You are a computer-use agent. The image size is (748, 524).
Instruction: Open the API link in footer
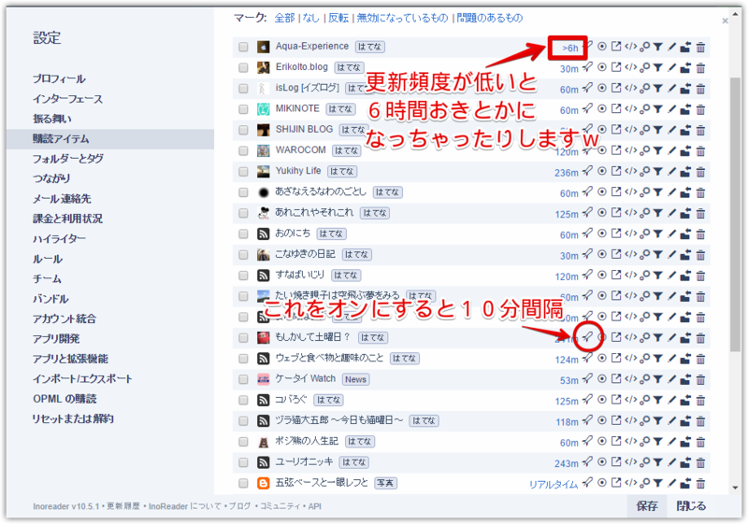coord(314,506)
